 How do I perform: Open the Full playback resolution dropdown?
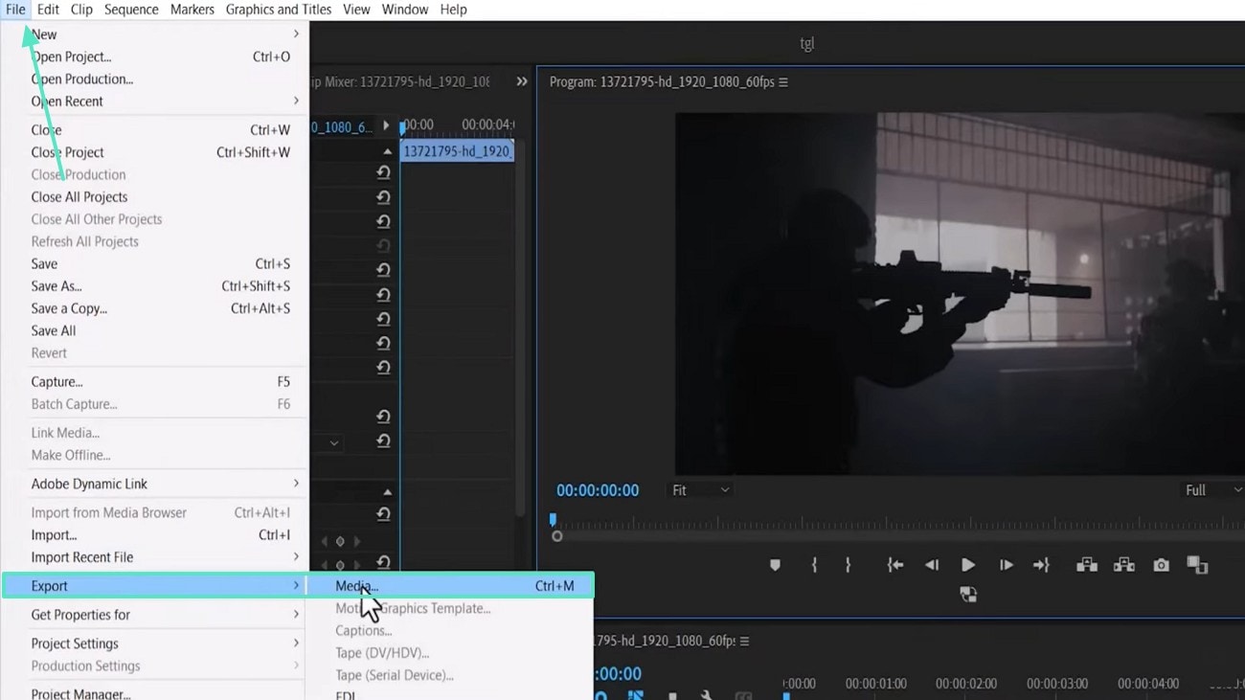point(1210,489)
